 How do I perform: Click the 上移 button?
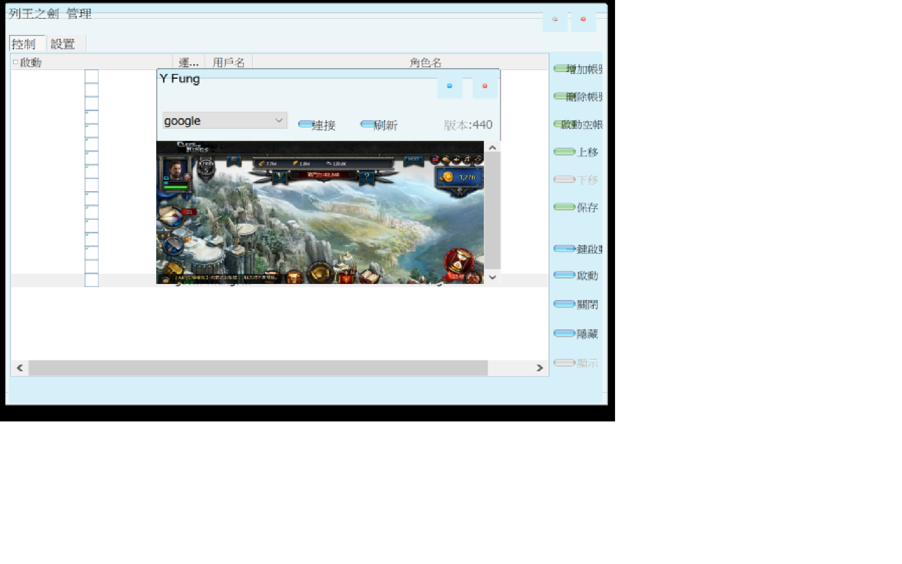pos(576,152)
